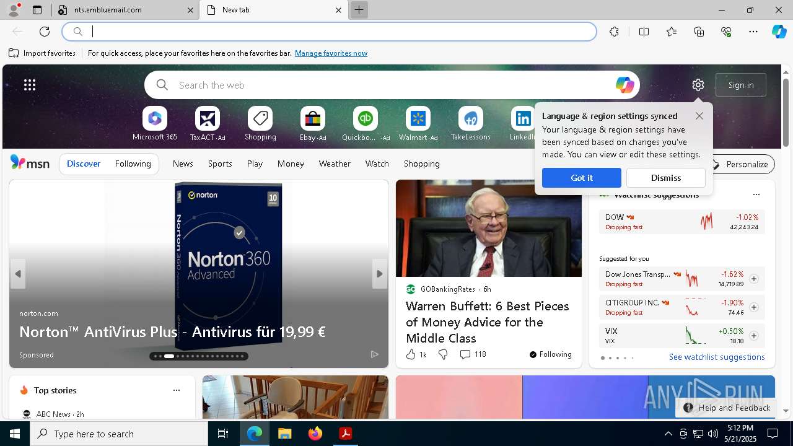
Task: Open Firefox from taskbar
Action: [315, 434]
